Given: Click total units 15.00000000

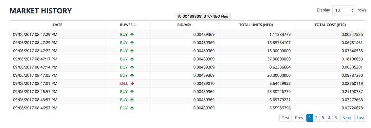Looking at the screenshot, I should [279, 51].
